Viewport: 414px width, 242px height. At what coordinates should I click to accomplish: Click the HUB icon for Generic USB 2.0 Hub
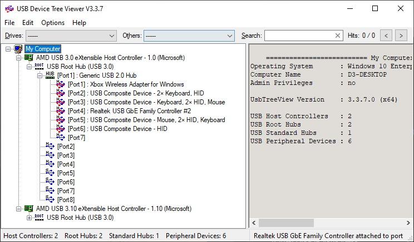tap(50, 75)
